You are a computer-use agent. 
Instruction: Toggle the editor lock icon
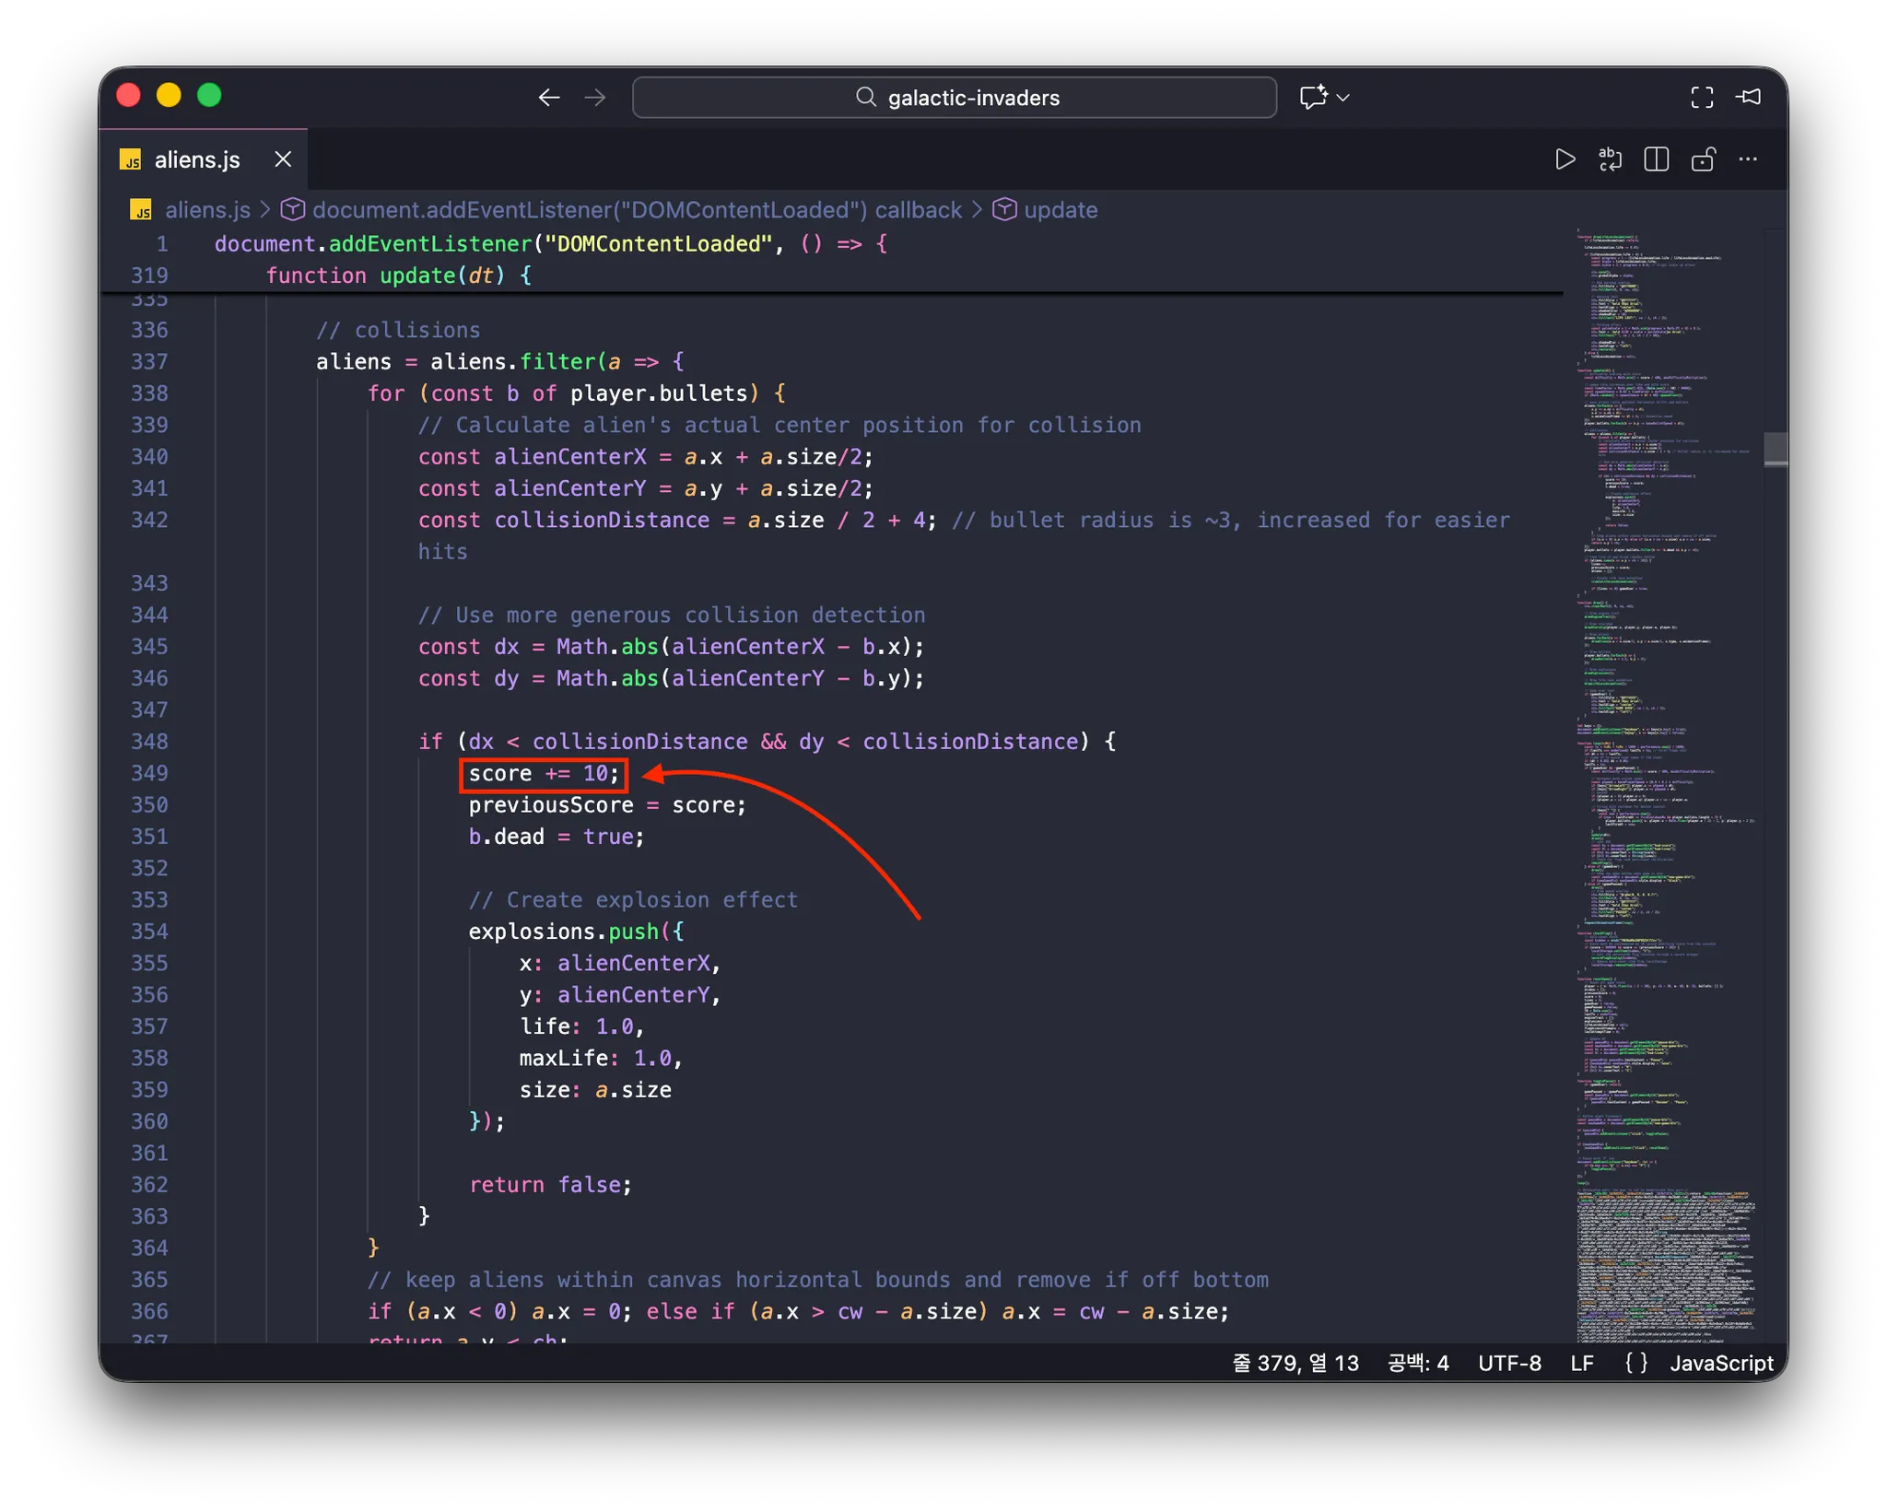(x=1702, y=159)
